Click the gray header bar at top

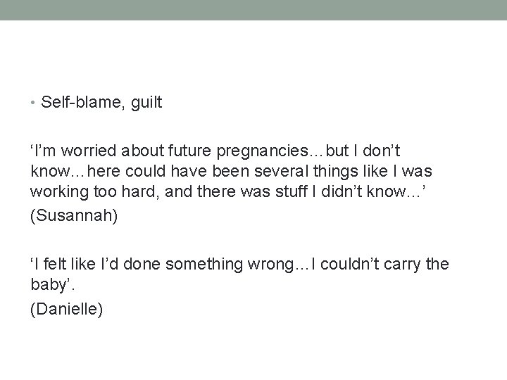tap(254, 10)
